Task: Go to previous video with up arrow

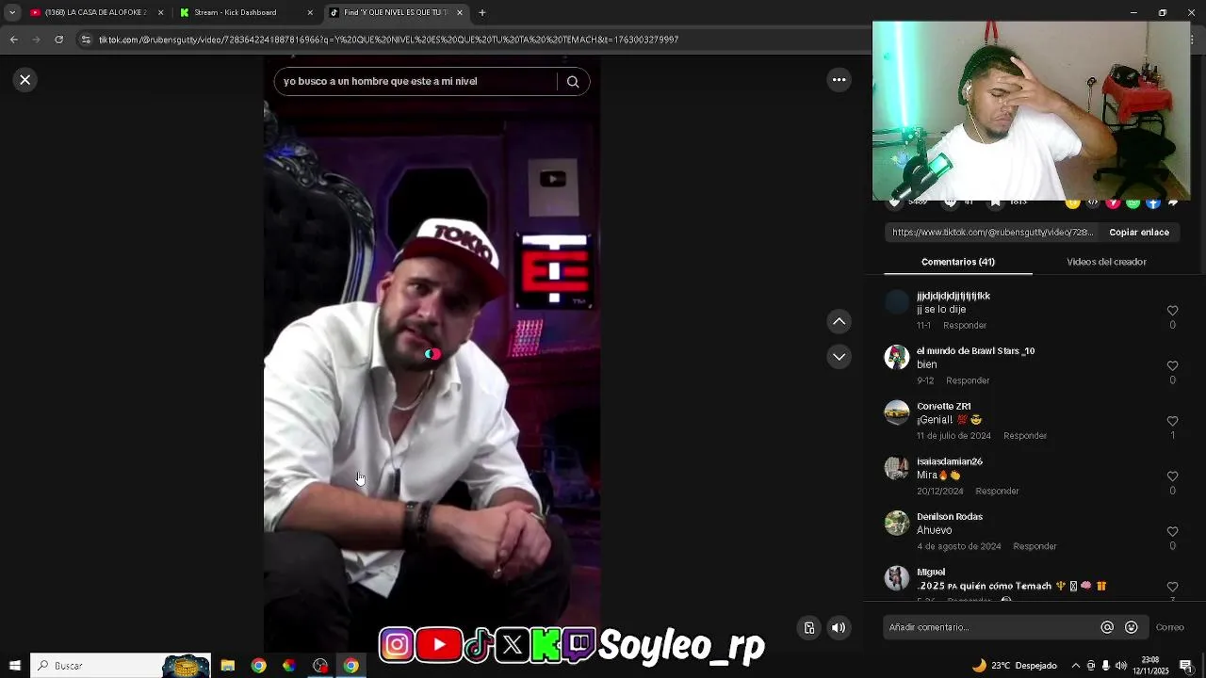Action: [839, 322]
